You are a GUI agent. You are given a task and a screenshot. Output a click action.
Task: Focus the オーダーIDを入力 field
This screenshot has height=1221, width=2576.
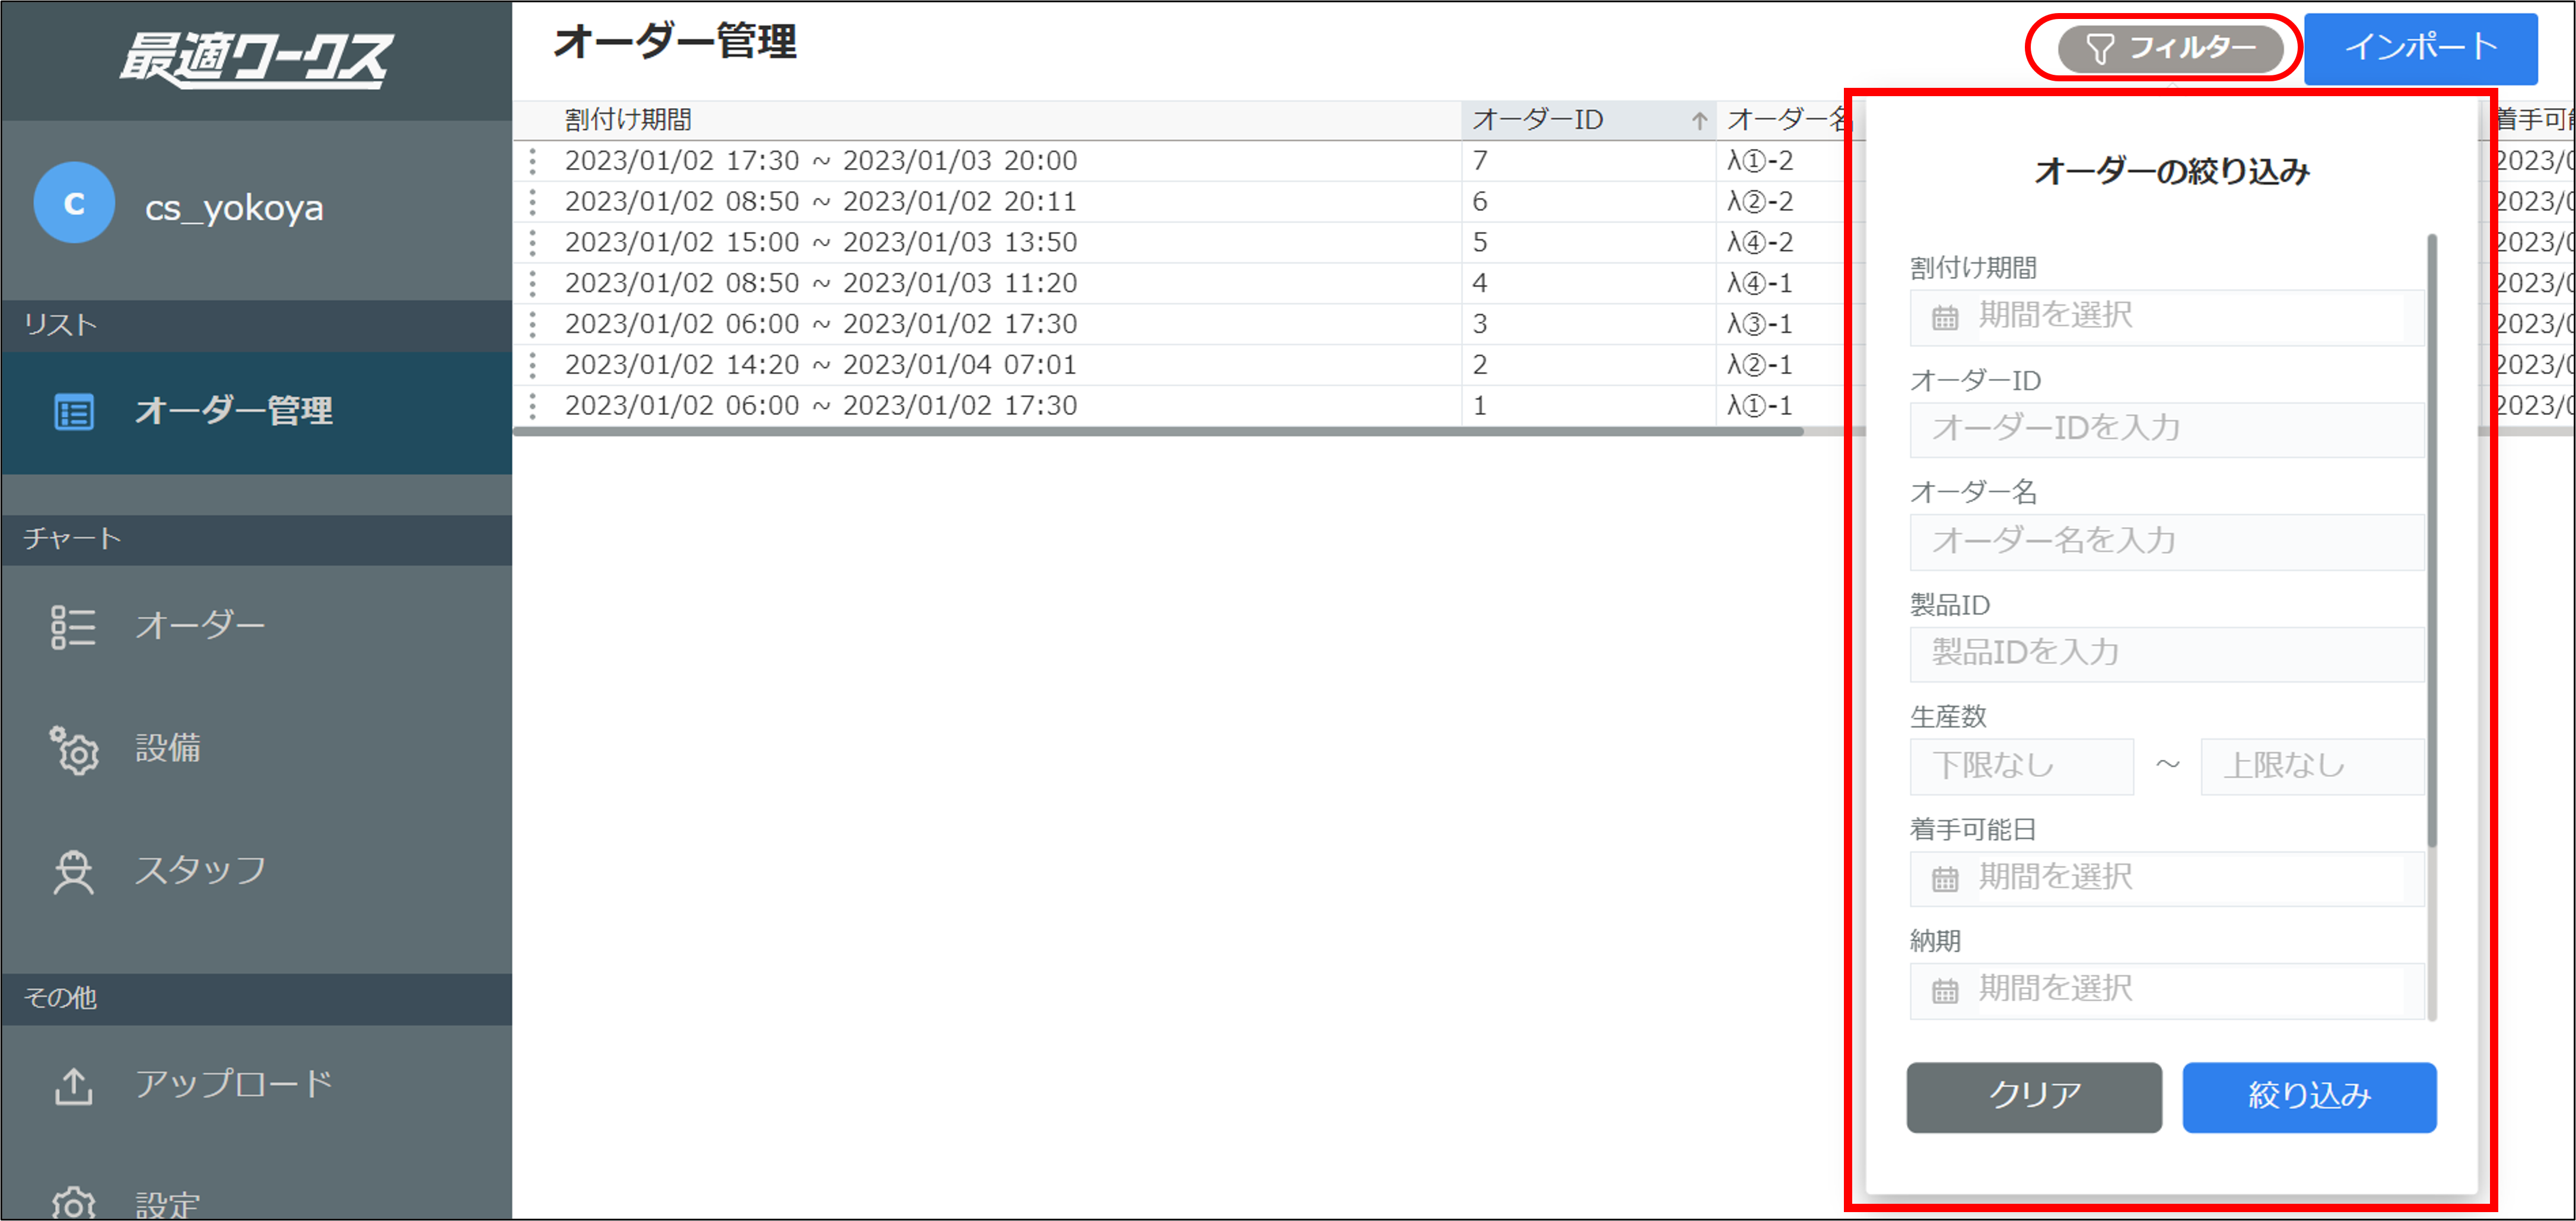(x=2167, y=429)
